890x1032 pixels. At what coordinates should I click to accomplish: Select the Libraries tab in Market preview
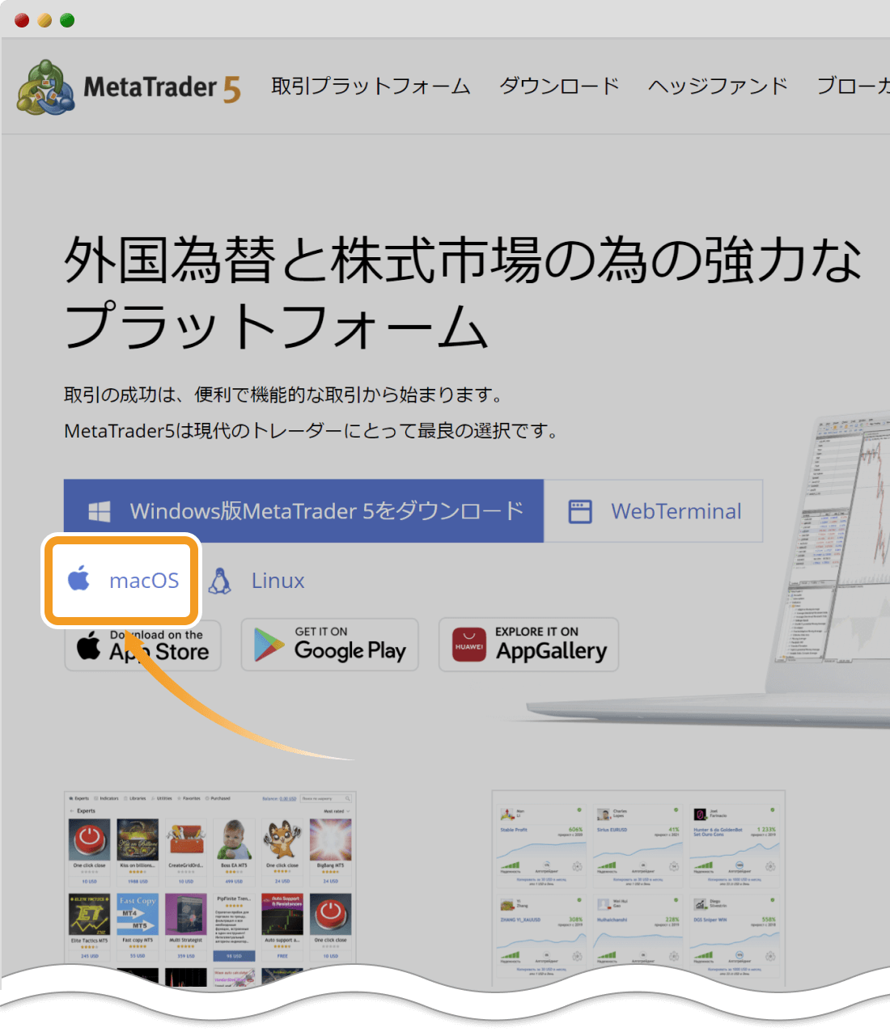[x=135, y=798]
